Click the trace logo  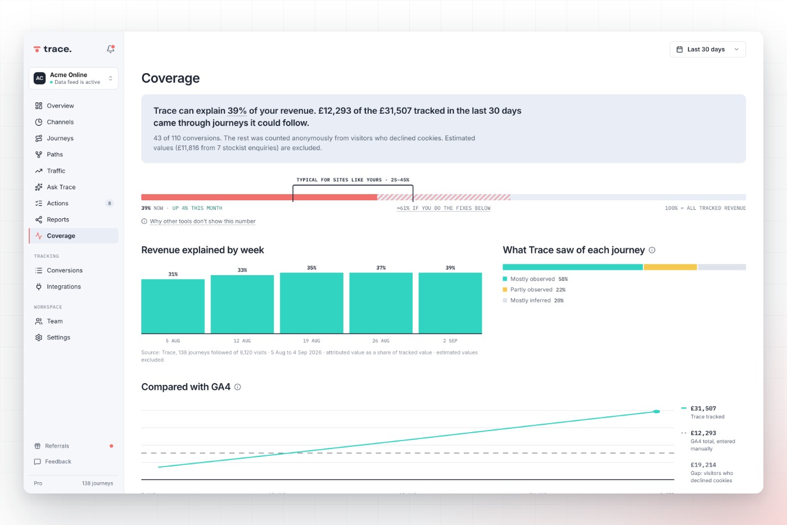pyautogui.click(x=53, y=49)
